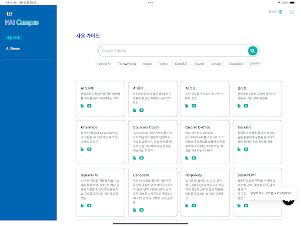Filter tutorials by Video category
Image resolution: width=301 pixels, height=226 pixels.
click(163, 64)
